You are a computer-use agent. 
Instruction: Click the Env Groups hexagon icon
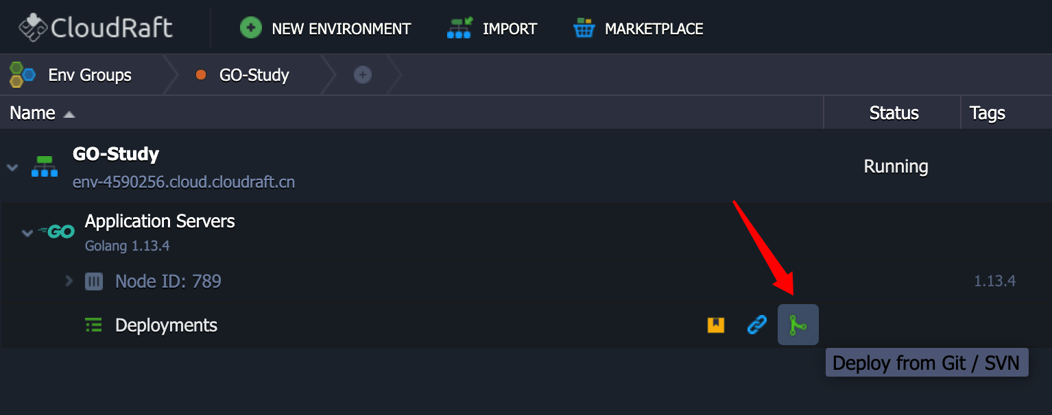pyautogui.click(x=22, y=75)
